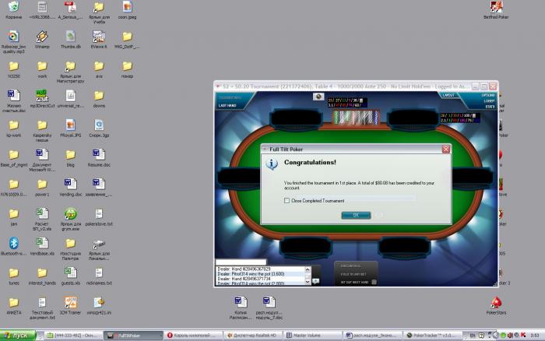
Task: Click the EN language indicator in tray
Action: coord(473,336)
